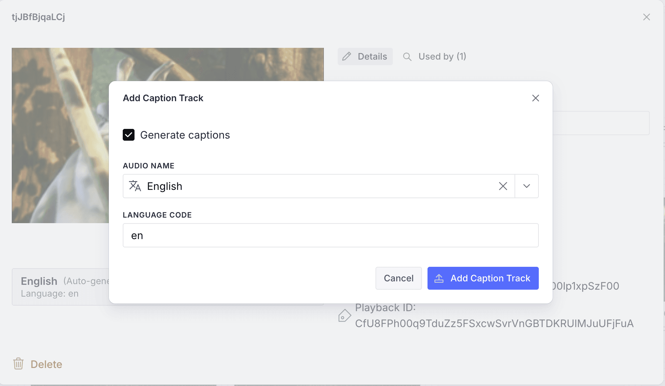Screen dimensions: 665x386
Task: Open the Used by (1) tab
Action: click(x=435, y=56)
